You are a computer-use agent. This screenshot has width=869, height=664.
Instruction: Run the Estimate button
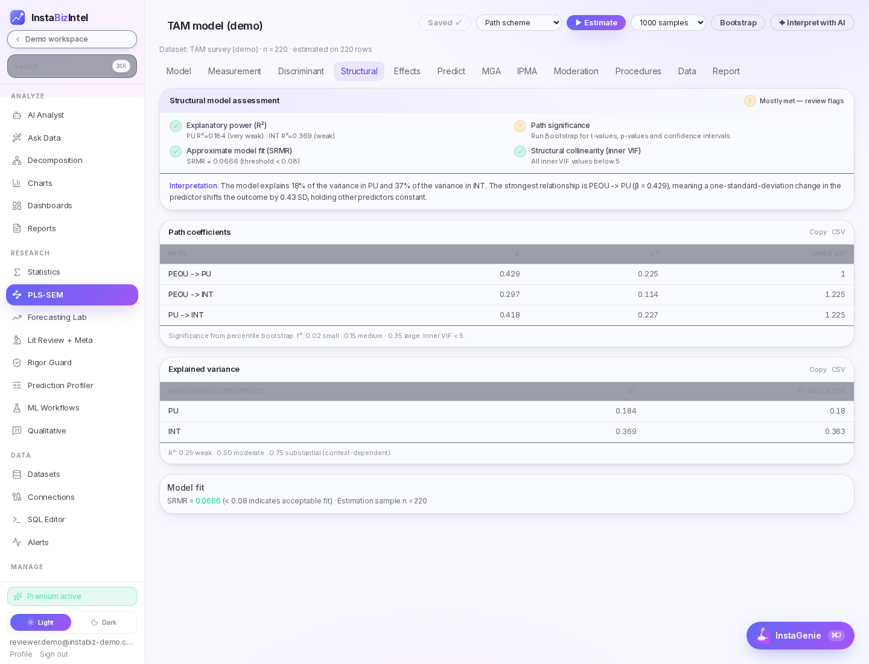click(x=596, y=23)
